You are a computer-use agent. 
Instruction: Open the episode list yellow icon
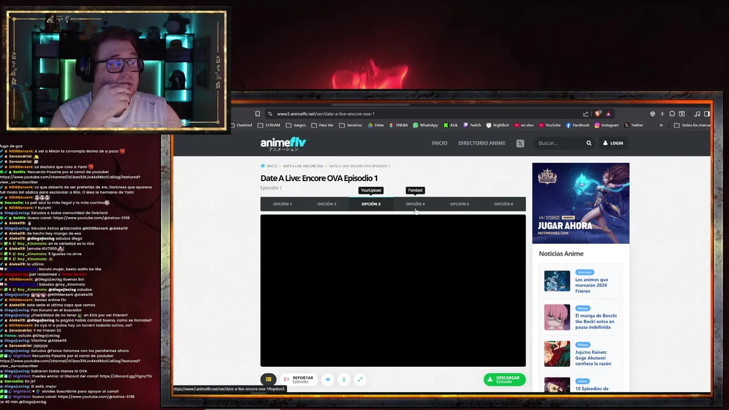pyautogui.click(x=268, y=379)
